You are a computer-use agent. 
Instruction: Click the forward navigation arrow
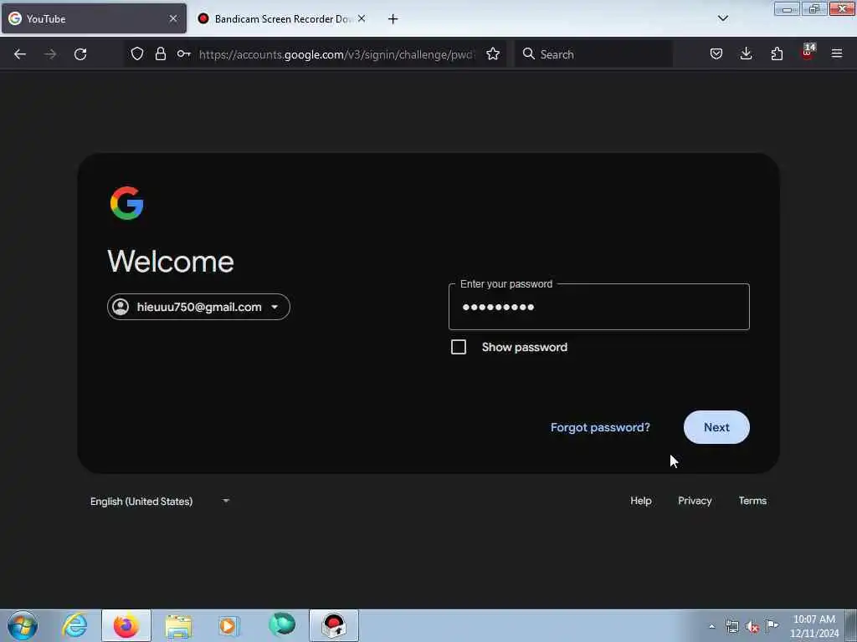(x=50, y=54)
